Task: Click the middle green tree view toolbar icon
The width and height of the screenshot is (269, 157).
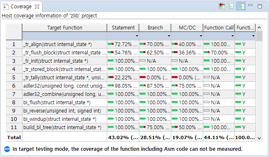Action: tap(231, 6)
